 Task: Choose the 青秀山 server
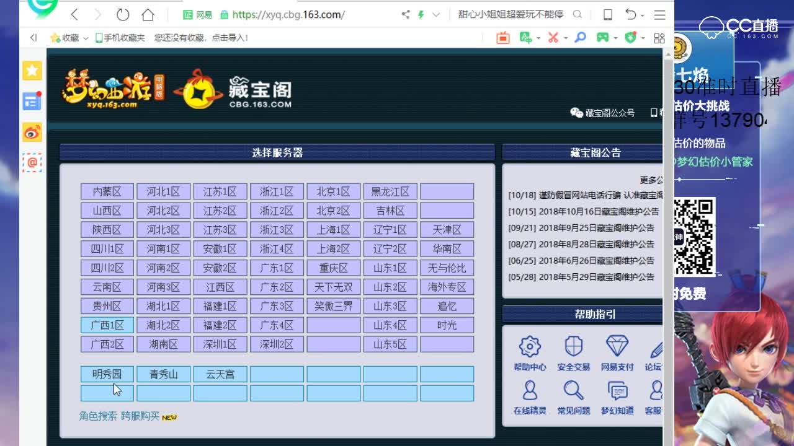(164, 374)
